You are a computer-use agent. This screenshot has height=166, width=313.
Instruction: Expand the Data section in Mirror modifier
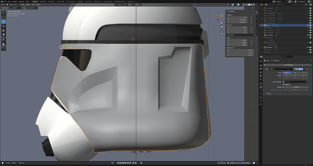coord(269,93)
